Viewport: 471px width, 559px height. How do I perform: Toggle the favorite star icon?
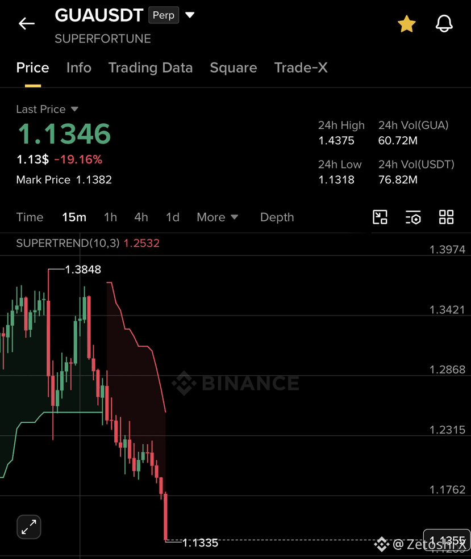point(406,24)
